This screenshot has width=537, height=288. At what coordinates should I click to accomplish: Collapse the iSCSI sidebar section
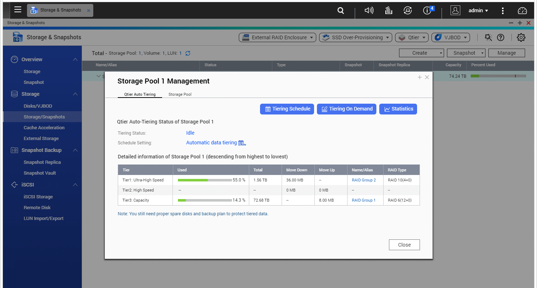(x=75, y=185)
